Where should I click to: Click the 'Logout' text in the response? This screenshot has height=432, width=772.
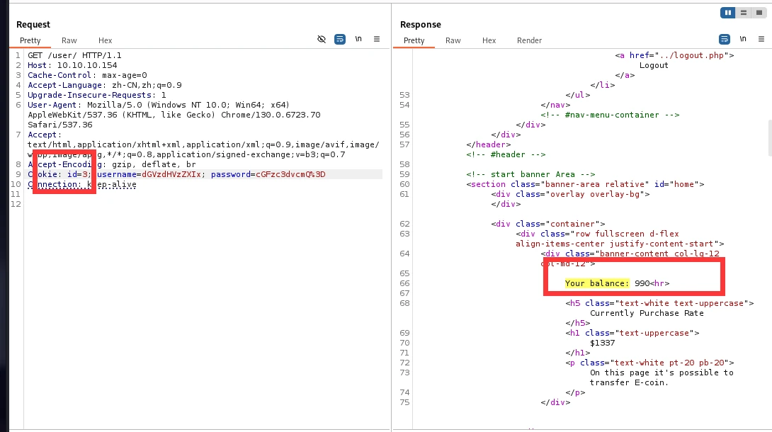pos(654,65)
